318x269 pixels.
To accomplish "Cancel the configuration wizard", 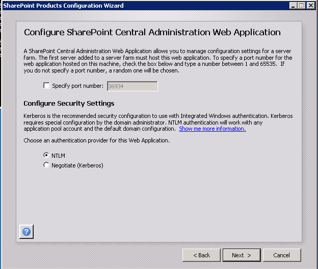I will (281, 255).
